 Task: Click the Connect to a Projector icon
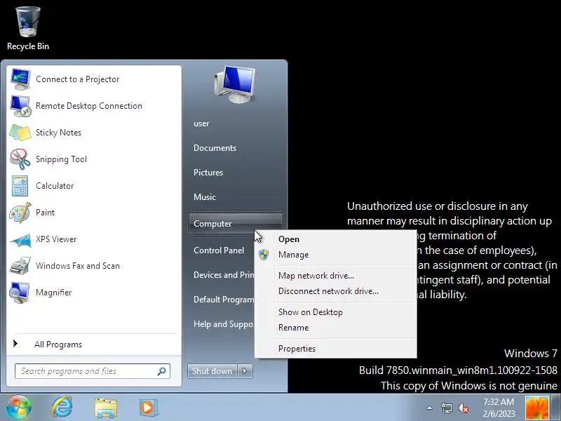[20, 79]
